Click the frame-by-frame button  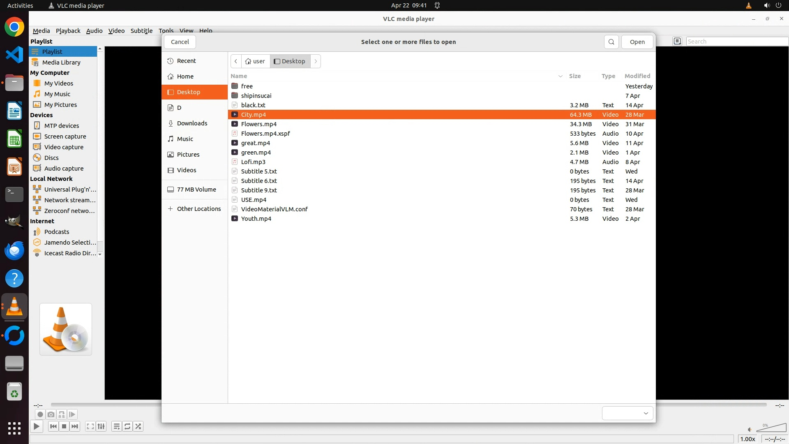[x=72, y=414]
